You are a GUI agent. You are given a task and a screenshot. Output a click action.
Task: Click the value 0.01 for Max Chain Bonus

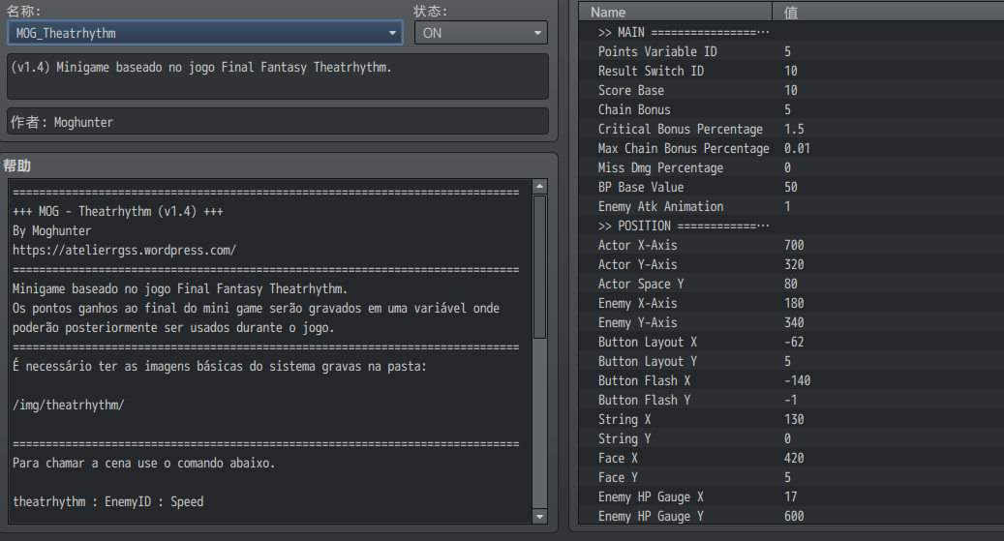point(797,148)
